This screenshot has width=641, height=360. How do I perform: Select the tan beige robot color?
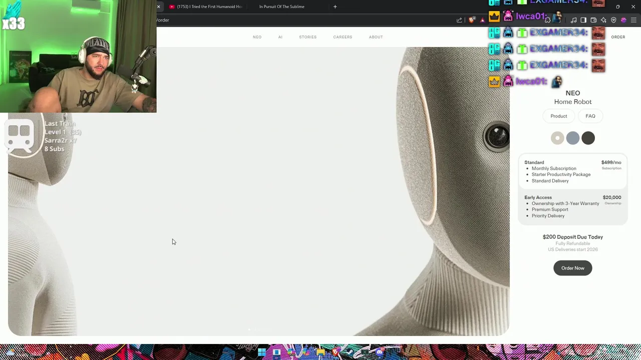click(x=557, y=138)
